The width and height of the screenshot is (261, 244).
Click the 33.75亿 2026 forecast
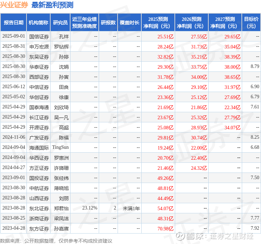199,67
